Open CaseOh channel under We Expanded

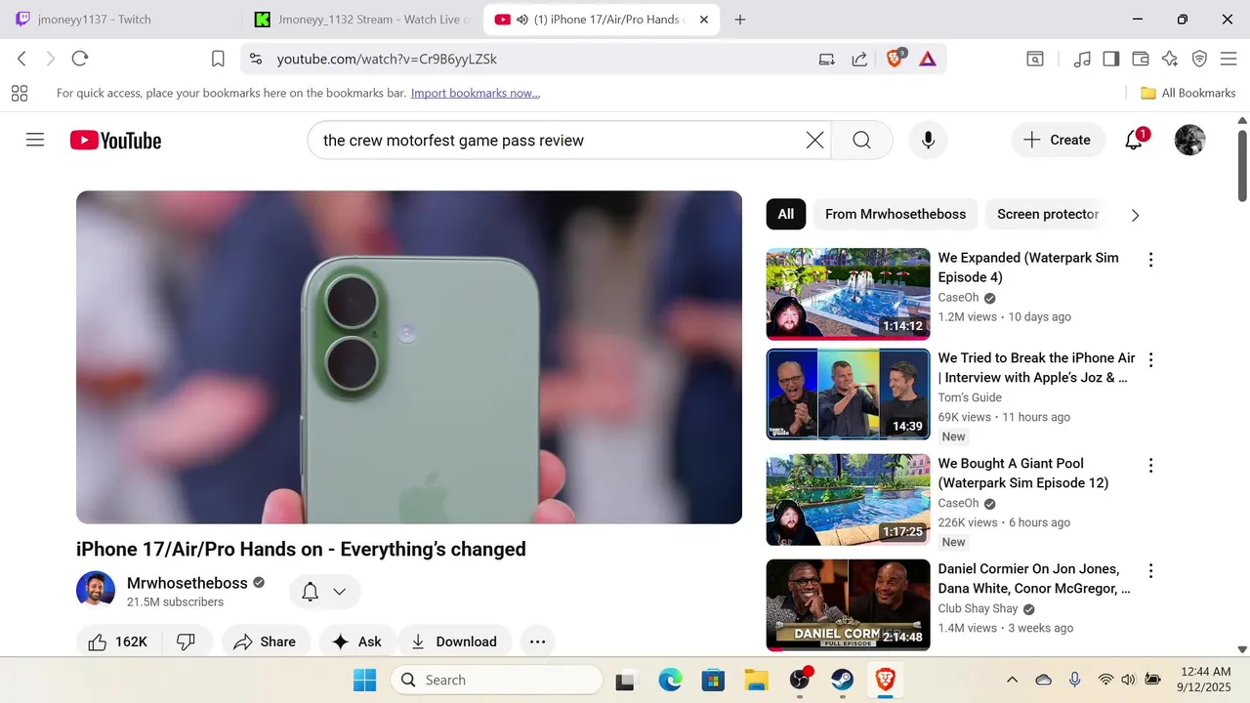tap(958, 298)
